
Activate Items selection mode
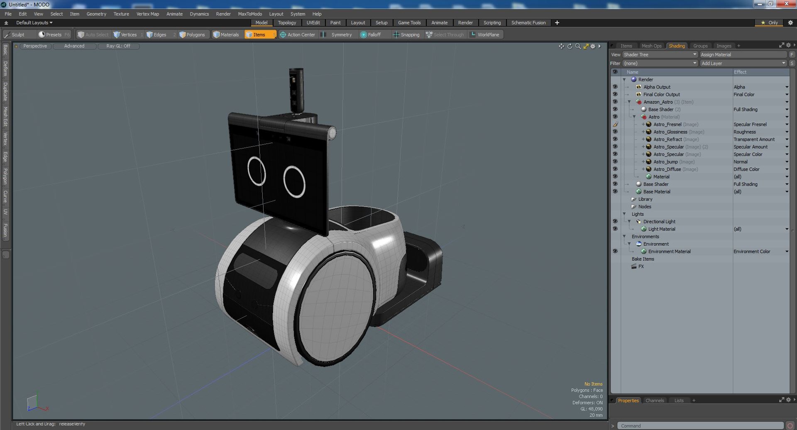[259, 35]
